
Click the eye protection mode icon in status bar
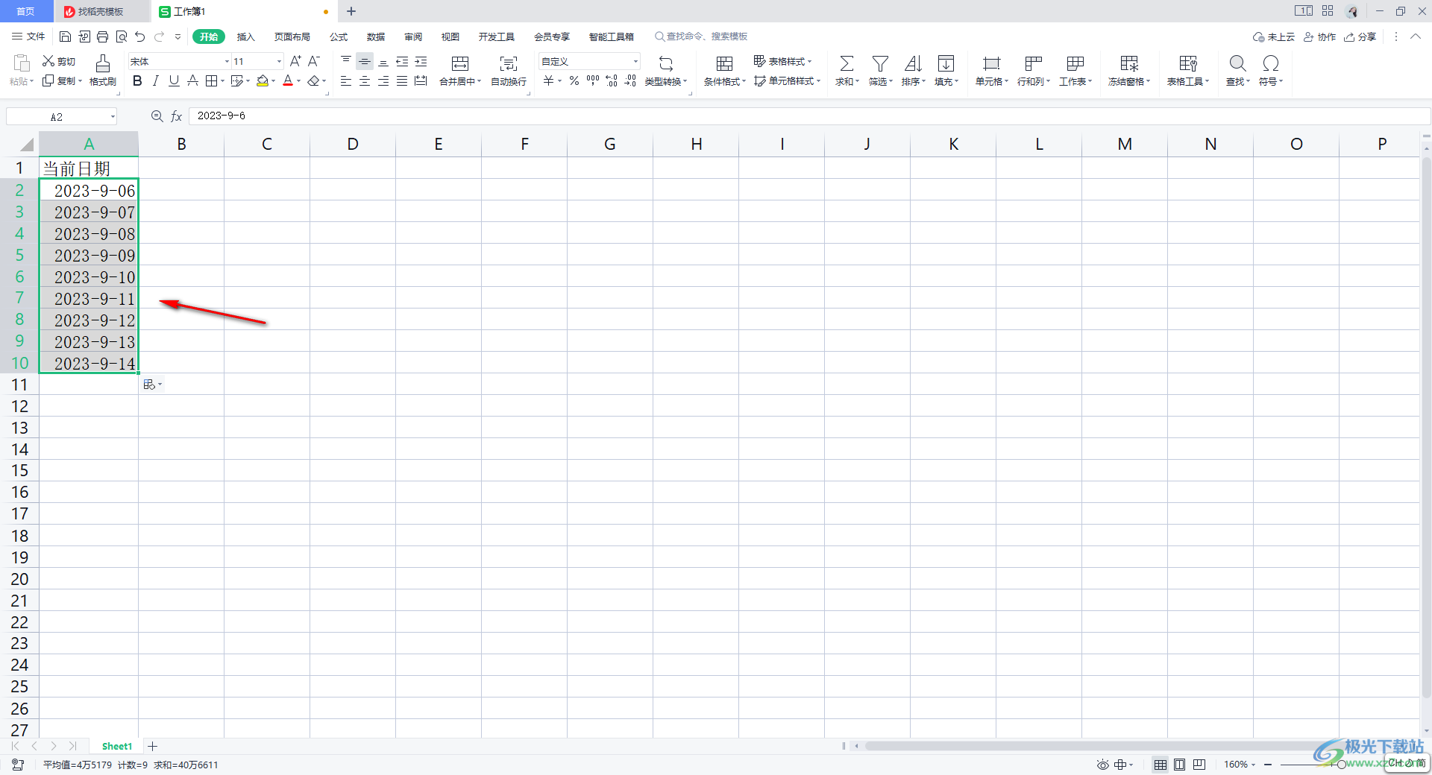click(x=1102, y=765)
